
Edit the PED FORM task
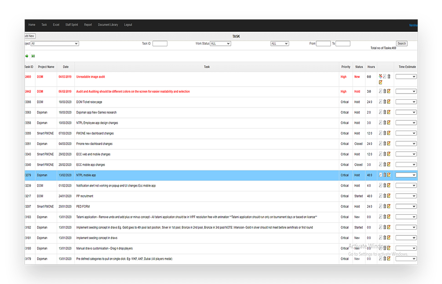click(x=381, y=206)
